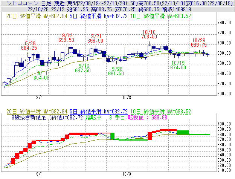The image size is (235, 179).
Task: Click the '9/1' date label under lower chart
Action: 40,174
